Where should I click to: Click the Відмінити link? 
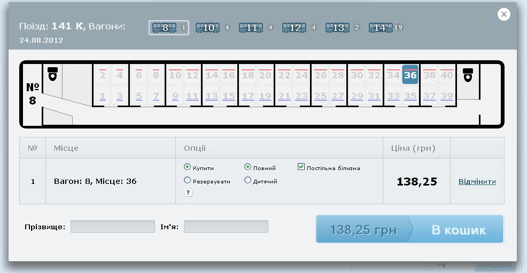tap(477, 182)
